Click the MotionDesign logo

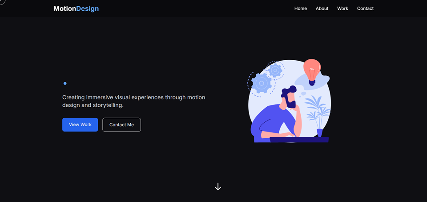[76, 9]
